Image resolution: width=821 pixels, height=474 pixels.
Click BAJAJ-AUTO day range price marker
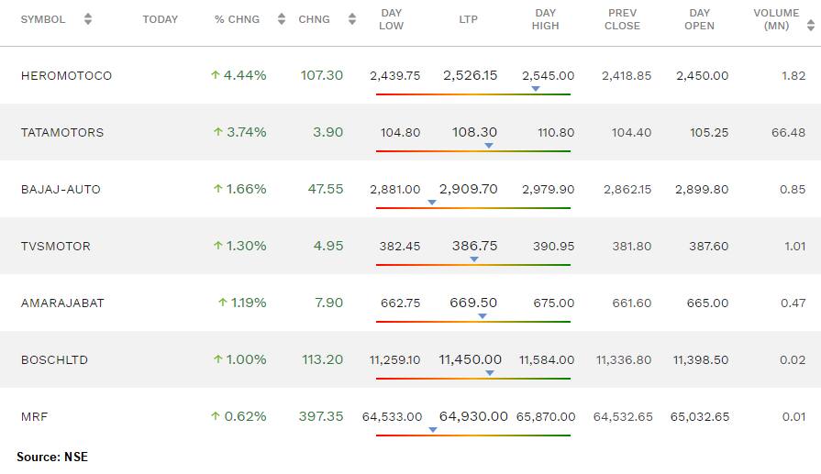(x=432, y=203)
